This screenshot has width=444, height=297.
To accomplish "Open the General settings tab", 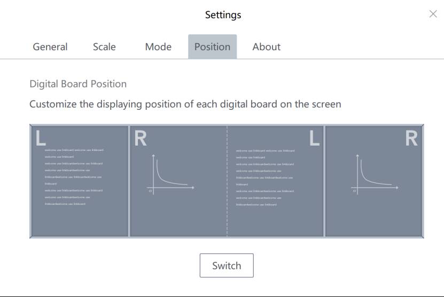I will (x=50, y=46).
